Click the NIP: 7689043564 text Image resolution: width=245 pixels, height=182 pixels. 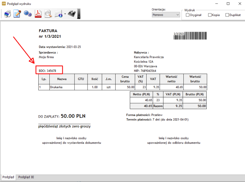pos(145,71)
